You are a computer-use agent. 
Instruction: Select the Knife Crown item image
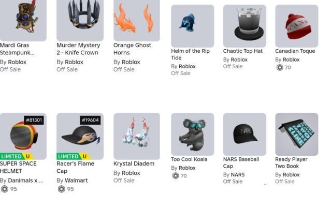(80, 20)
